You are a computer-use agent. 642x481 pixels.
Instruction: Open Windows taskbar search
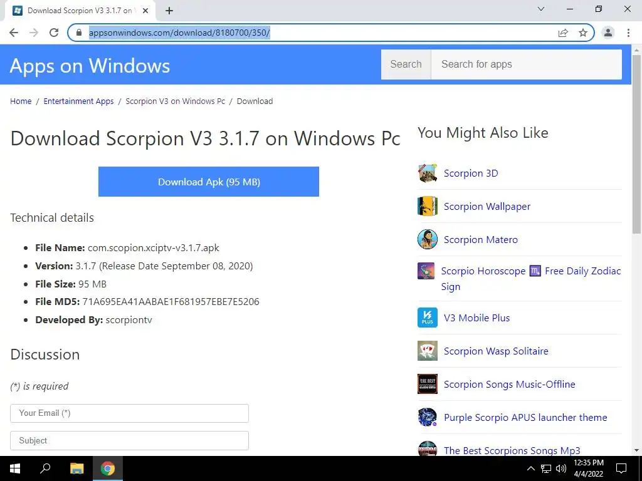(45, 468)
